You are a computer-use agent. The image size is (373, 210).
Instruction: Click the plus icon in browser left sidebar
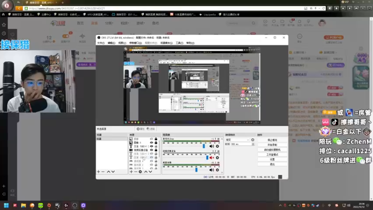tap(4, 186)
